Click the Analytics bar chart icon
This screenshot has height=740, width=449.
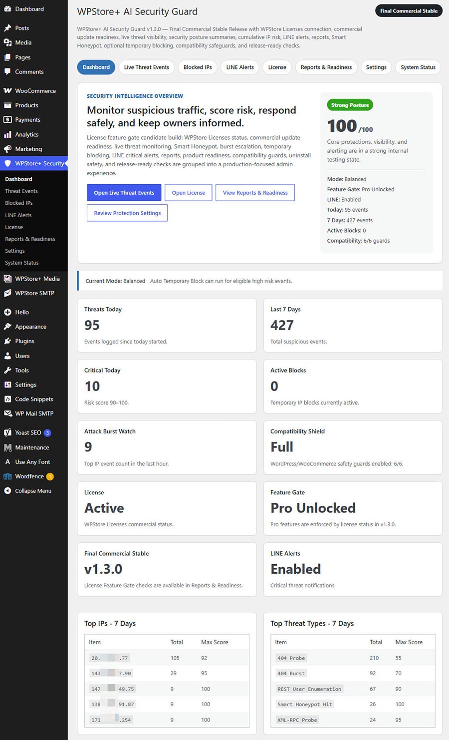click(x=7, y=134)
